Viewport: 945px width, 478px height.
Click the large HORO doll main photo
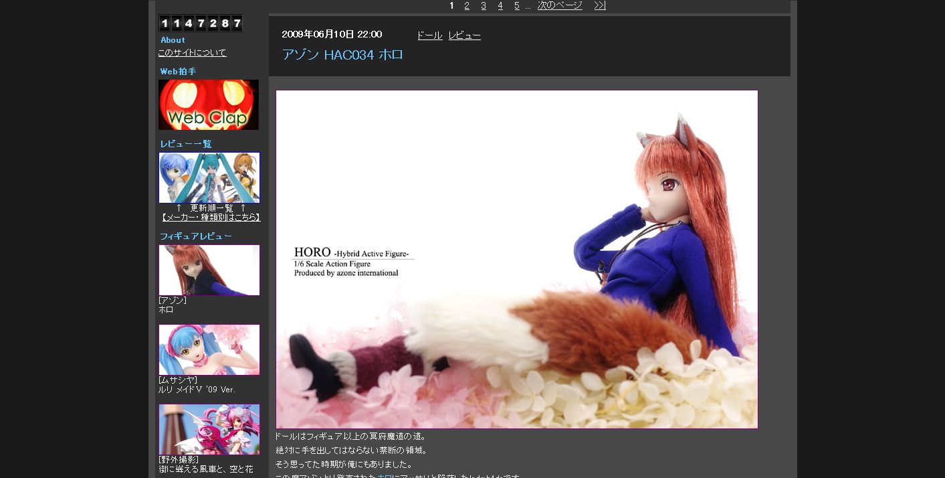pyautogui.click(x=517, y=259)
